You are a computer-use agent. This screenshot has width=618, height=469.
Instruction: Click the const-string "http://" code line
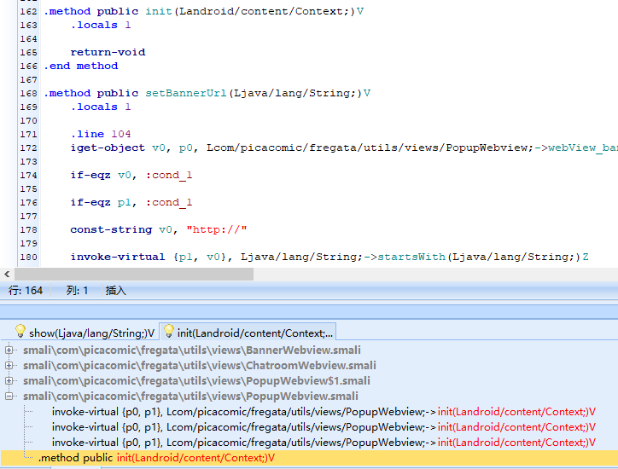(159, 229)
